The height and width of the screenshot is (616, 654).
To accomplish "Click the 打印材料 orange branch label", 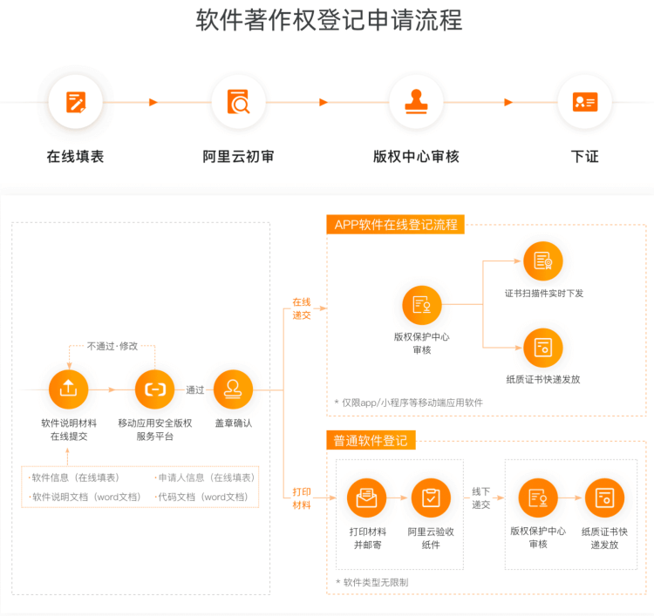I will click(x=302, y=498).
